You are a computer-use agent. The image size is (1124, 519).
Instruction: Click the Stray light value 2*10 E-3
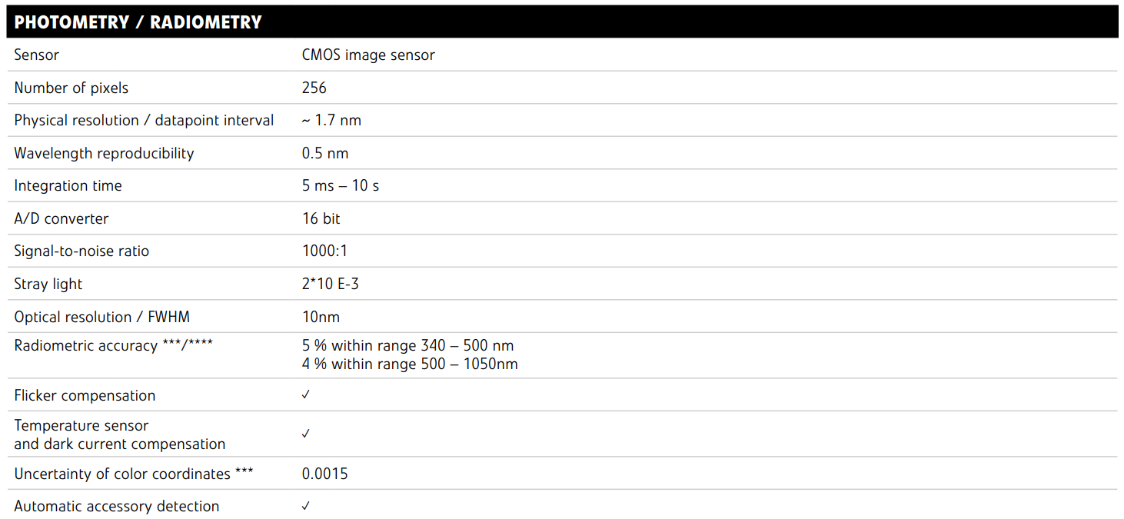click(331, 284)
